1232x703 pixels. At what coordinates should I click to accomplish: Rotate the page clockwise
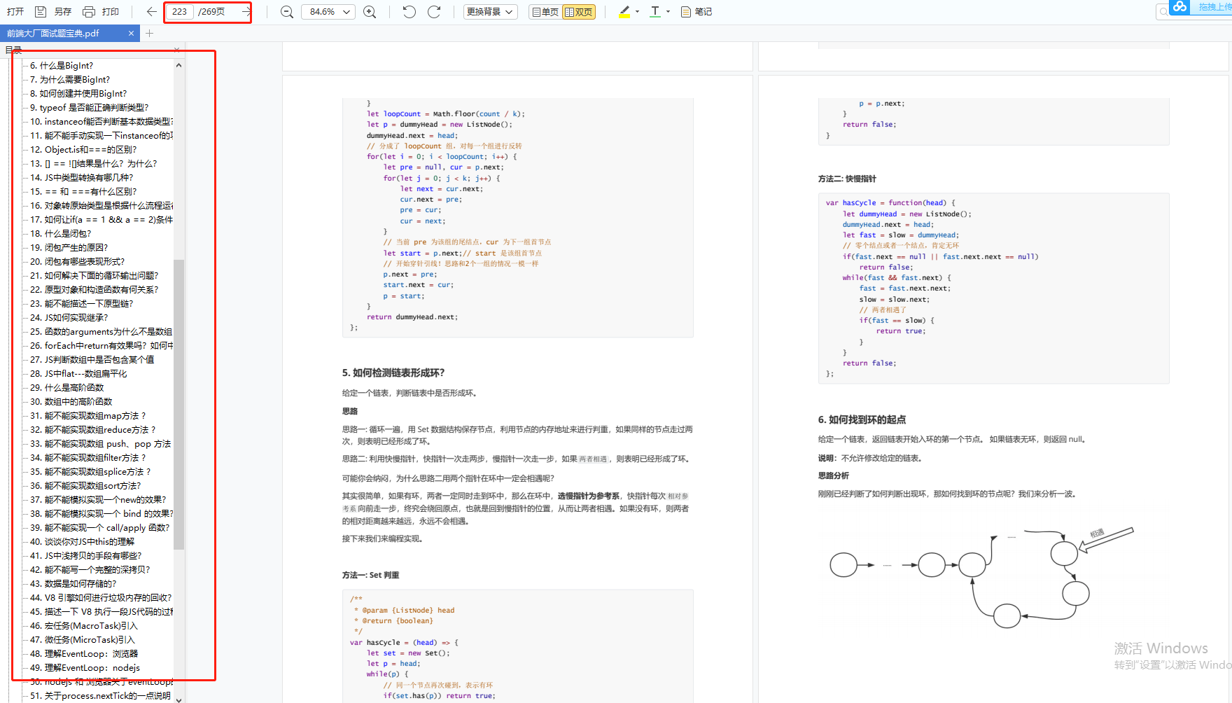coord(434,11)
